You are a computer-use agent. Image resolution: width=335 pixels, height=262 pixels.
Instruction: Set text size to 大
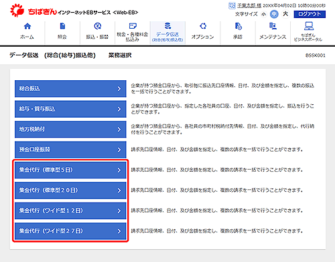point(285,14)
